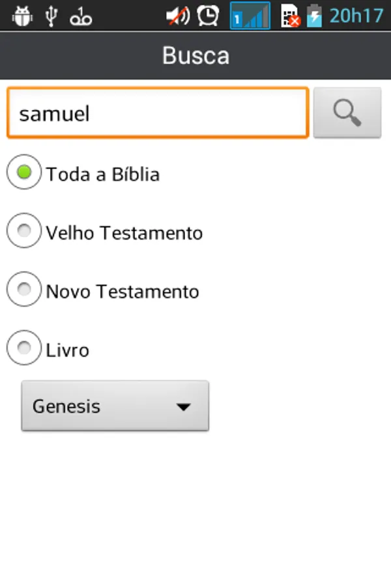
Task: Tap the Novo Testamento label text
Action: coord(122,291)
